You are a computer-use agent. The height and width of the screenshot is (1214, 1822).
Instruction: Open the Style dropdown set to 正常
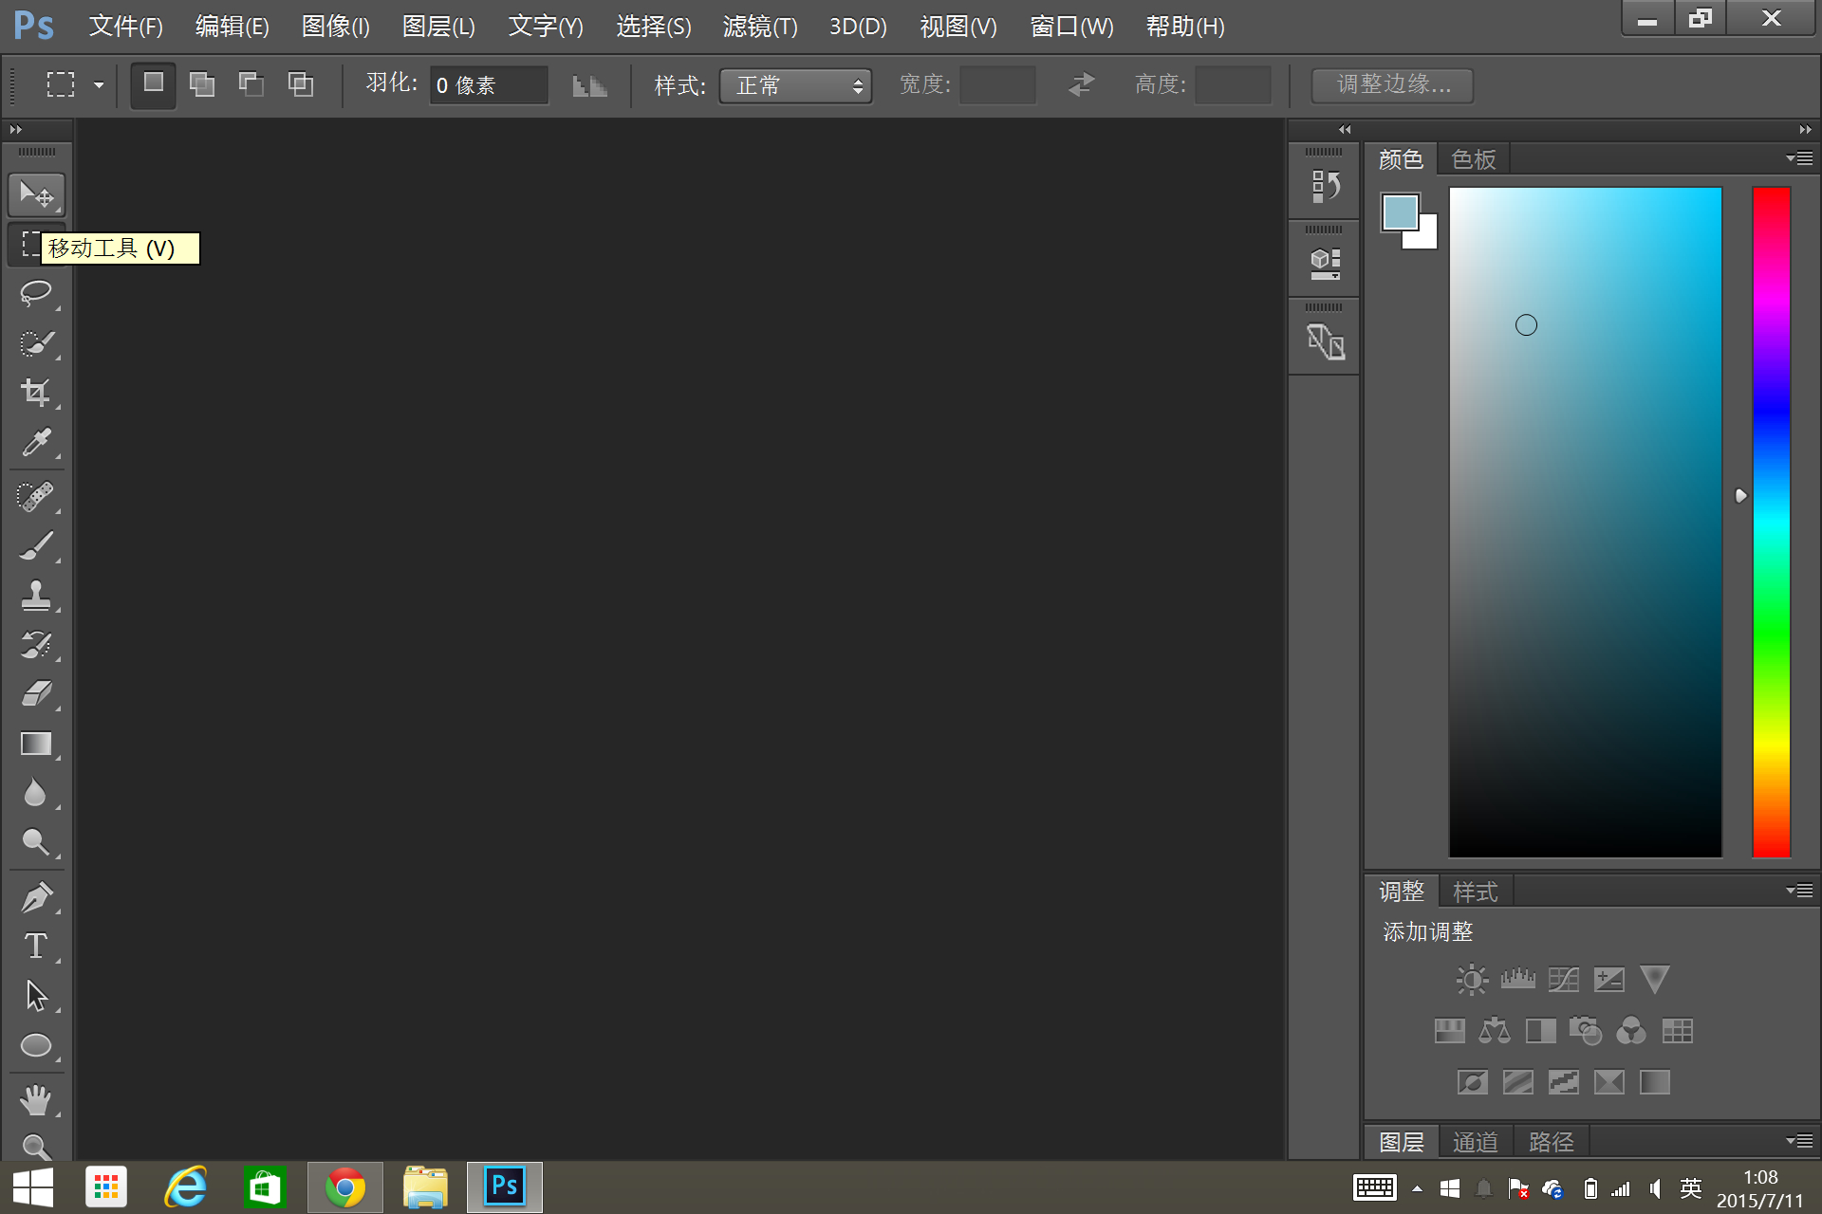(x=795, y=85)
